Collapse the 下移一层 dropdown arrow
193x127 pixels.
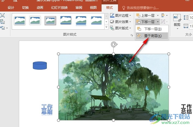click(x=158, y=22)
